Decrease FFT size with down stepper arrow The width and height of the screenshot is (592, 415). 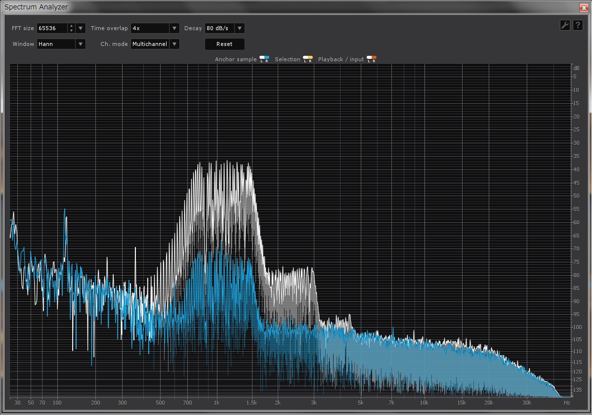point(71,31)
